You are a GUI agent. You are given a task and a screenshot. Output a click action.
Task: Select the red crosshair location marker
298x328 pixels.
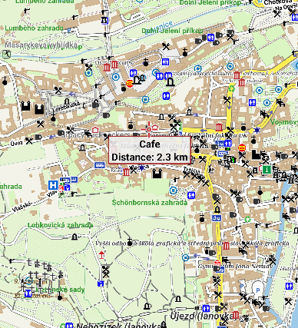(x=148, y=130)
